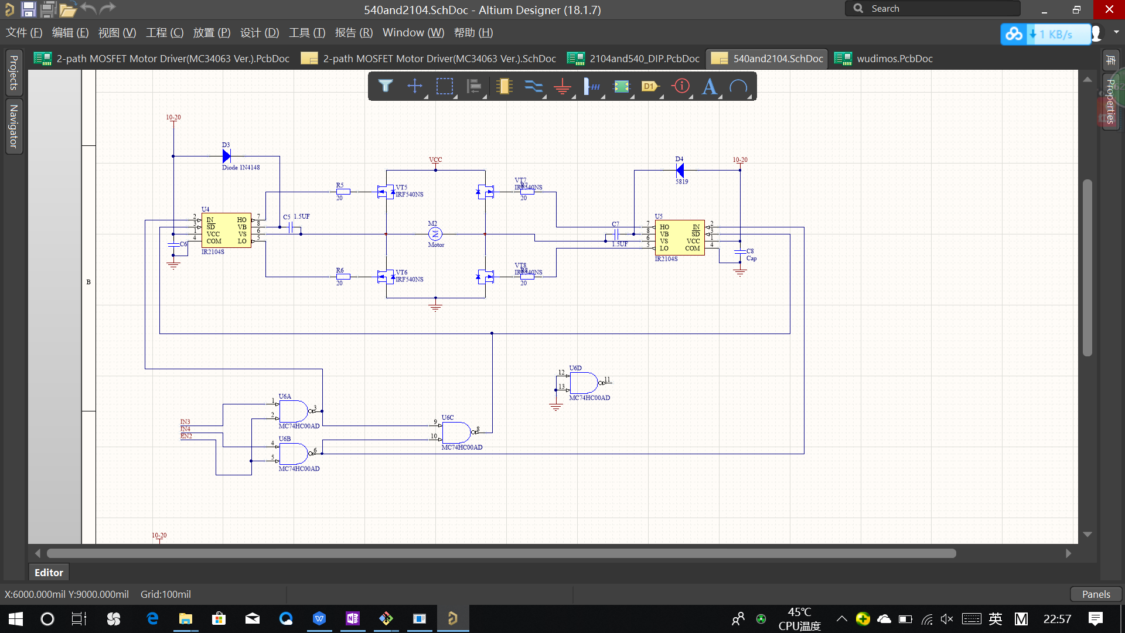Select the place wire tool

tap(533, 87)
